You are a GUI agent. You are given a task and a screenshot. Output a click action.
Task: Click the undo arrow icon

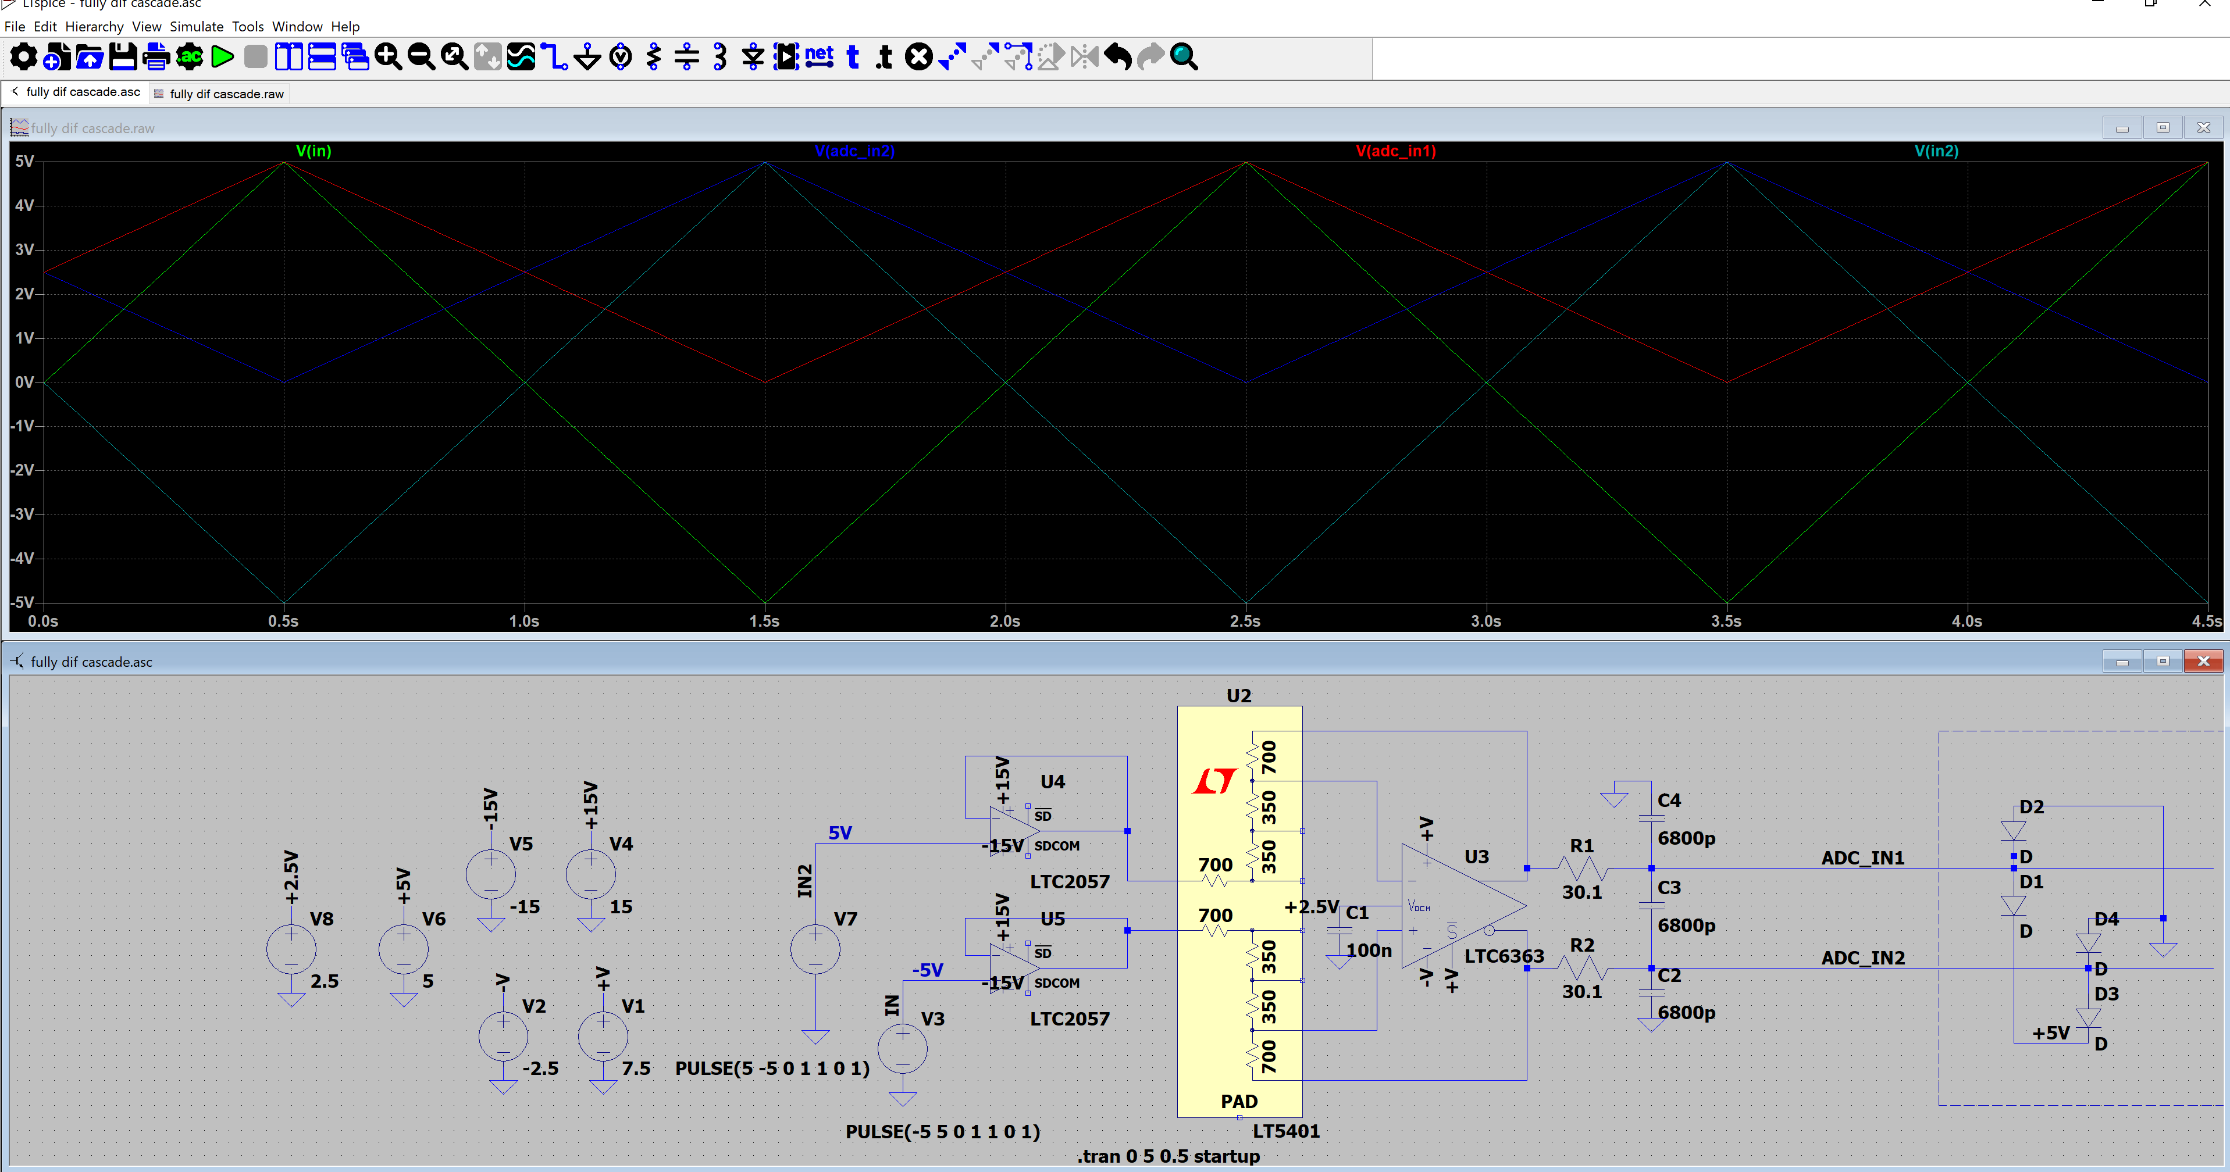(1117, 57)
